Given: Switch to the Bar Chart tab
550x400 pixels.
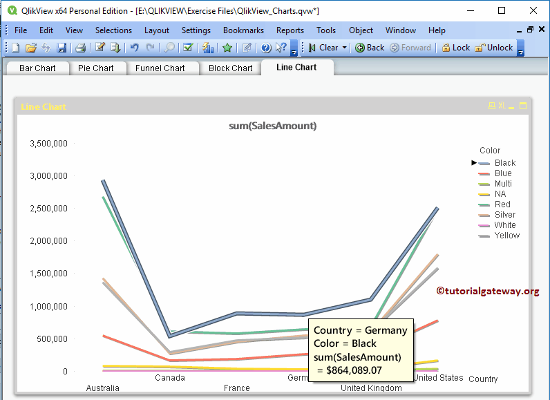Looking at the screenshot, I should coord(37,68).
